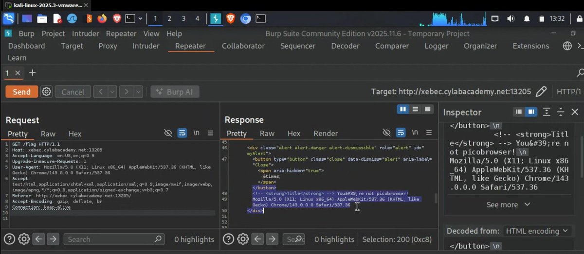
Task: Toggle word wrap in Request panel
Action: (x=182, y=133)
